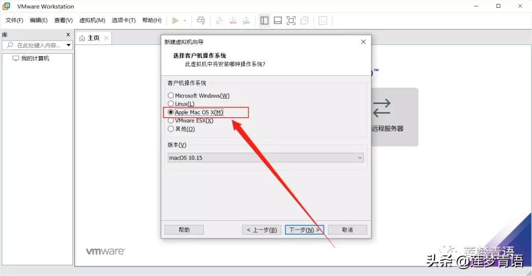Open the macOS 10.15 version dropdown

266,158
